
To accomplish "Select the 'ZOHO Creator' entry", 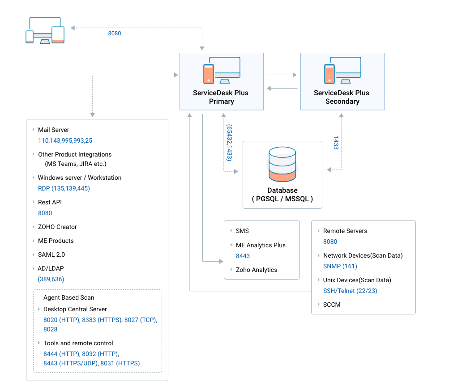I will pos(58,227).
